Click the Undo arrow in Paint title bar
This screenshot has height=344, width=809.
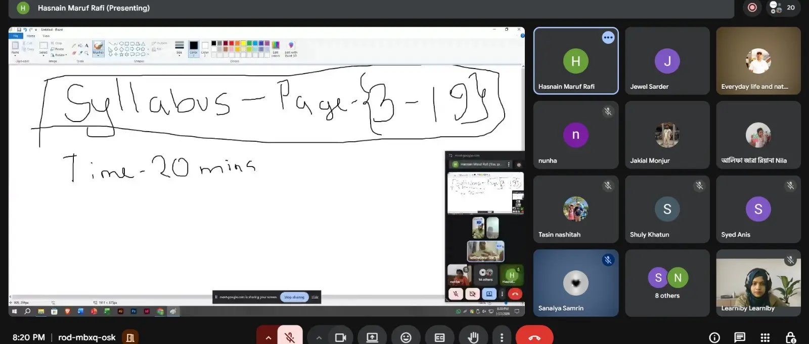25,30
